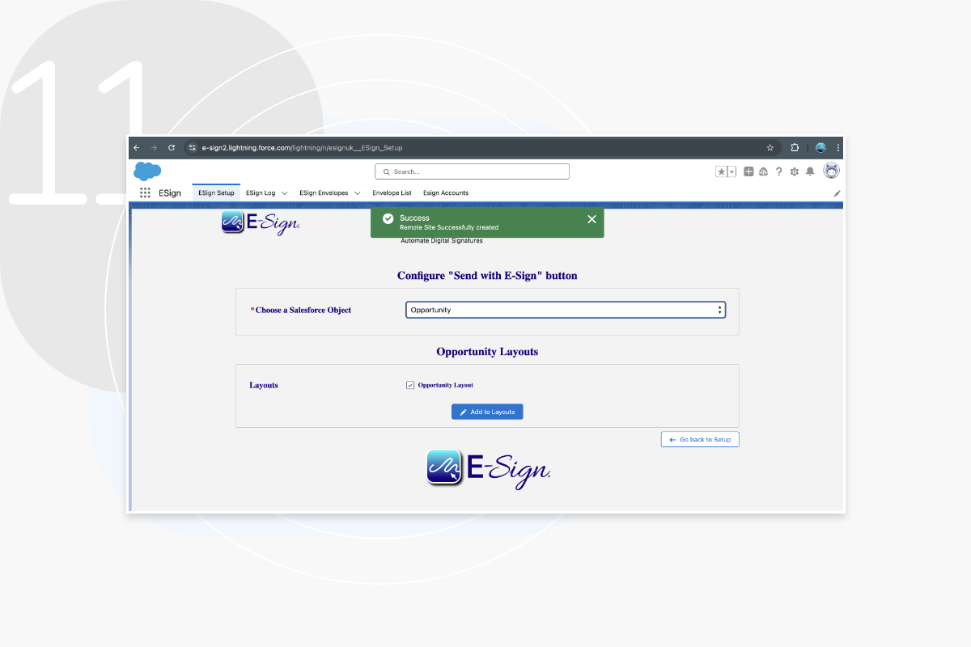Expand favorites list dropdown arrow
Screen dimensions: 971x647
tap(731, 171)
